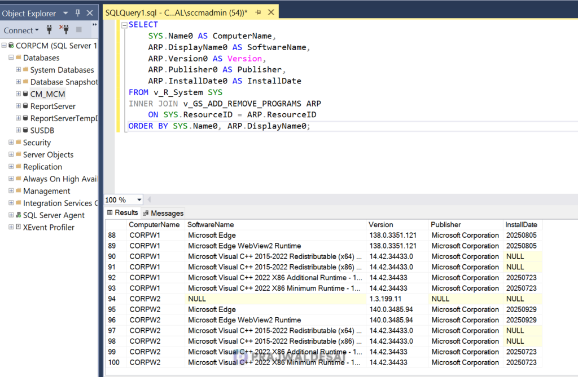Expand the SQL Server Agent node
578x377 pixels.
pos(11,215)
